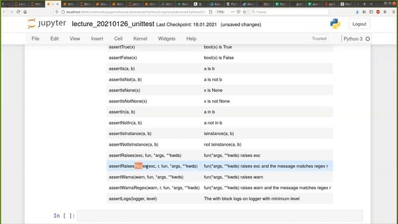The image size is (398, 224).
Task: Bookmark this page with the star icon
Action: tap(244, 12)
